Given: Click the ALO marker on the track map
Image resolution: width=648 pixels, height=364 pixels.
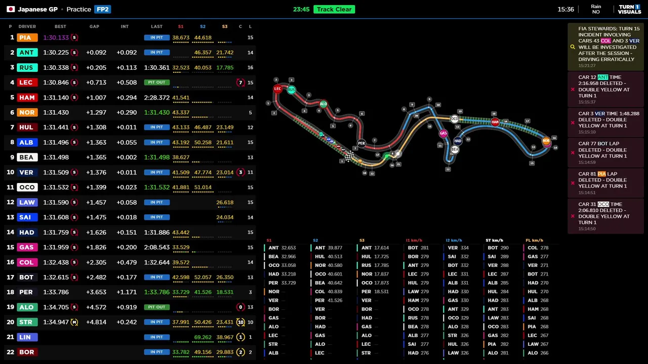Looking at the screenshot, I should pyautogui.click(x=323, y=104).
